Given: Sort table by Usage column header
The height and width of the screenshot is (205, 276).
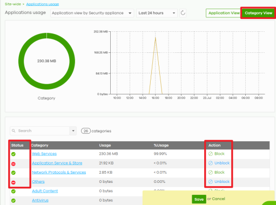Looking at the screenshot, I should pos(105,145).
